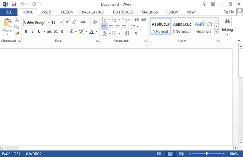
Task: Open Line and Paragraph Spacing menu
Action: [x=134, y=27]
